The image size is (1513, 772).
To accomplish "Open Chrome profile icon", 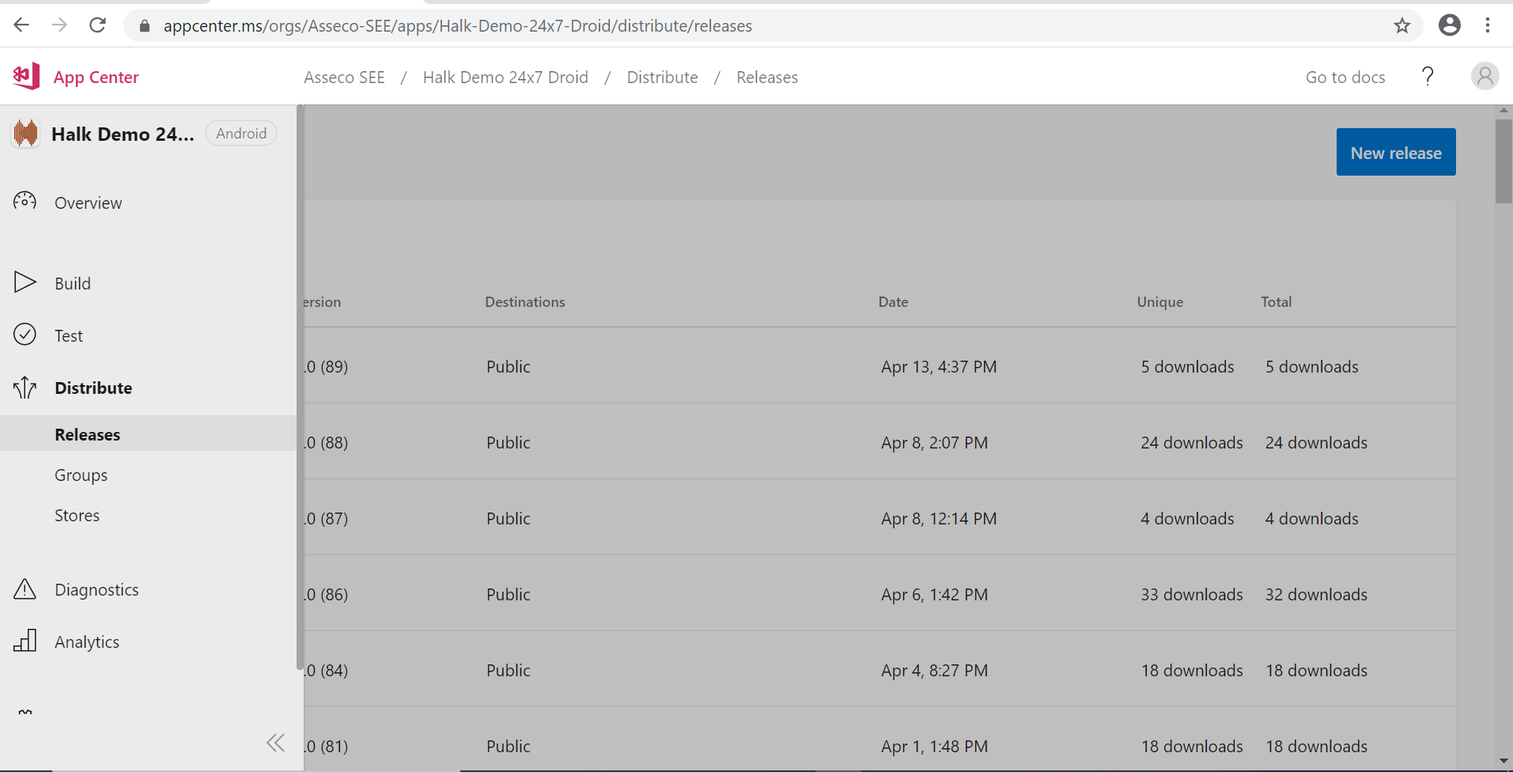I will [x=1450, y=25].
